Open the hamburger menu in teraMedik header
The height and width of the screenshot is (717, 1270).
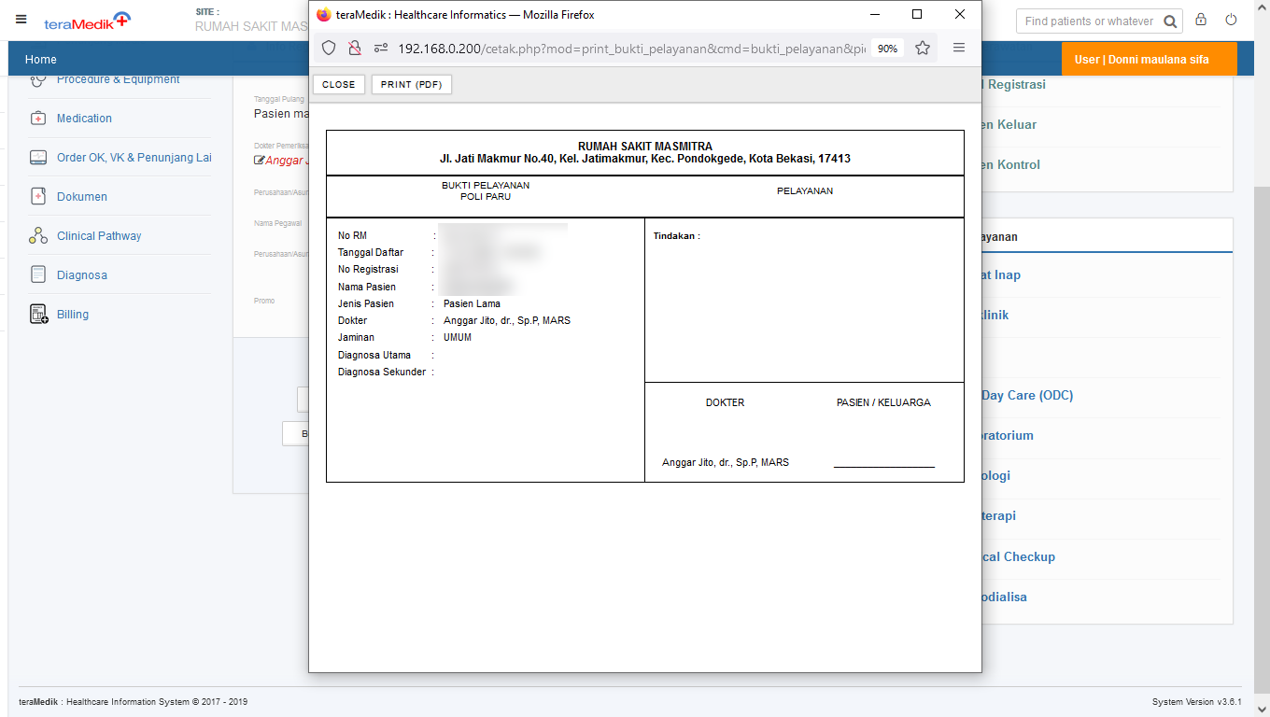(x=21, y=20)
